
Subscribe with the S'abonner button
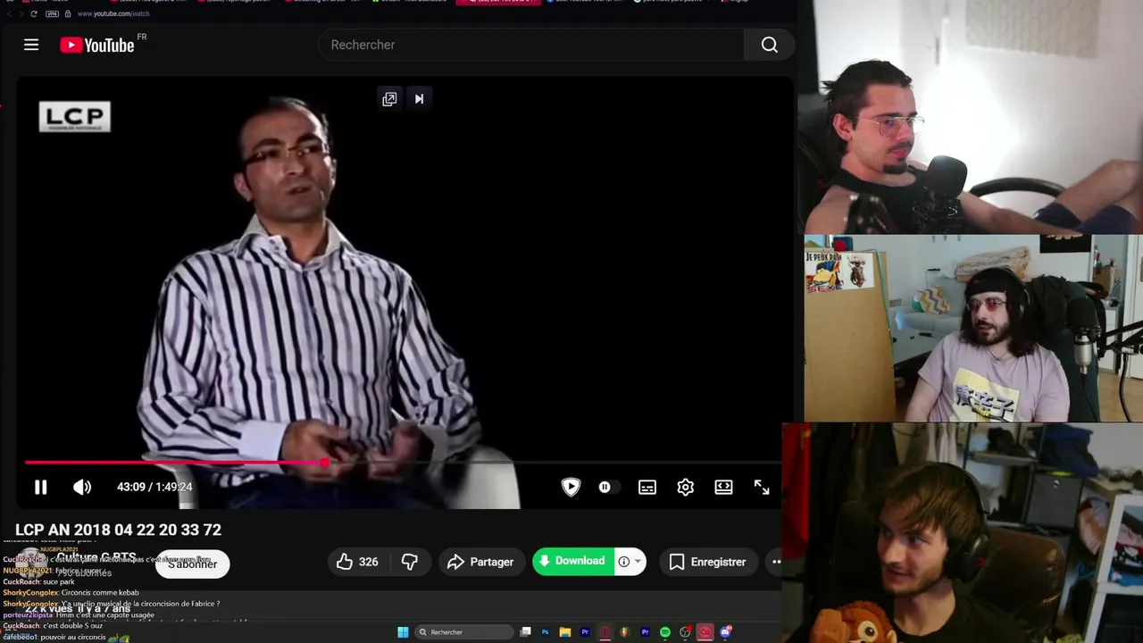pos(193,564)
